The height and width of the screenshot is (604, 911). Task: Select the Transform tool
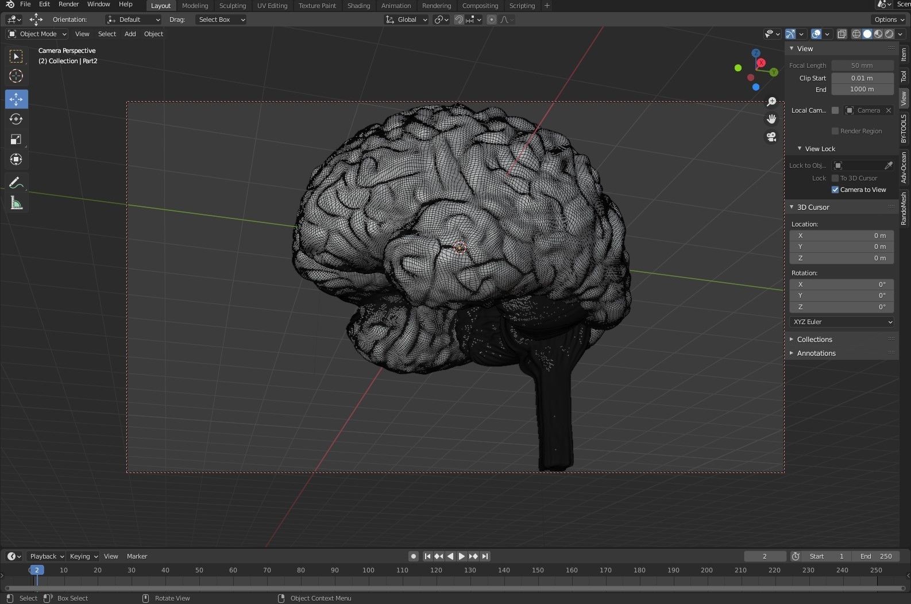coord(16,159)
